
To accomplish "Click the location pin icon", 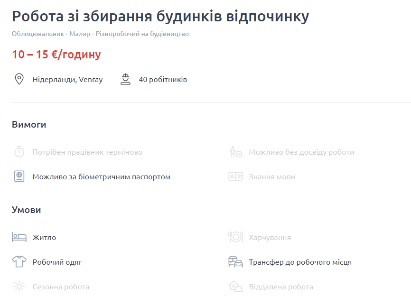I will [19, 79].
